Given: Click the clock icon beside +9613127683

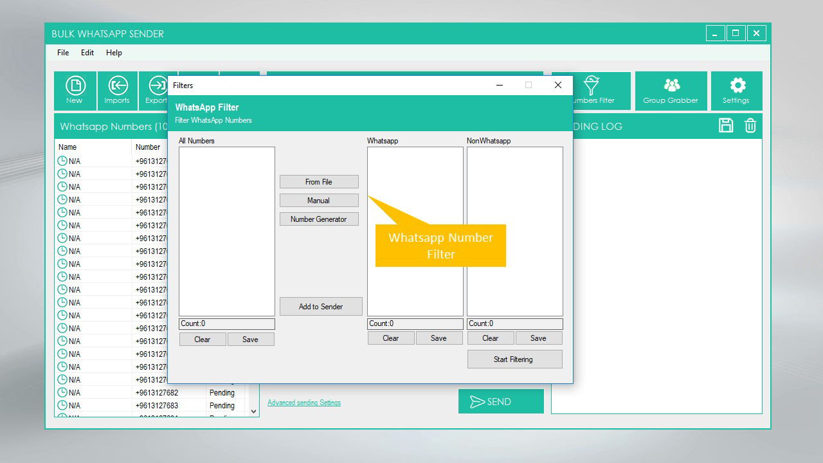Looking at the screenshot, I should (62, 405).
